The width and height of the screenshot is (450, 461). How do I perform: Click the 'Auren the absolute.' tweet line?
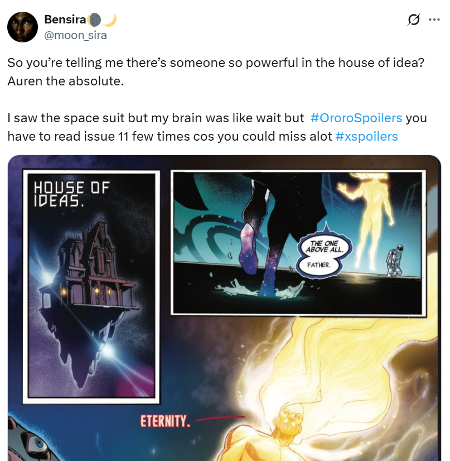65,81
